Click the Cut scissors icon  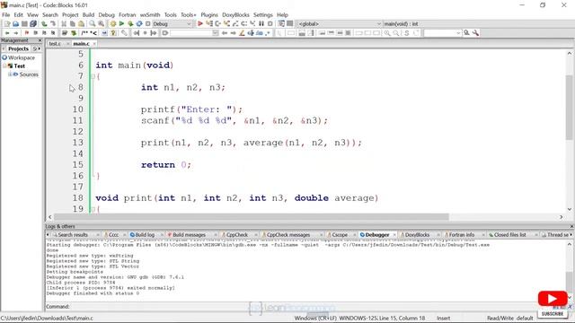64,24
